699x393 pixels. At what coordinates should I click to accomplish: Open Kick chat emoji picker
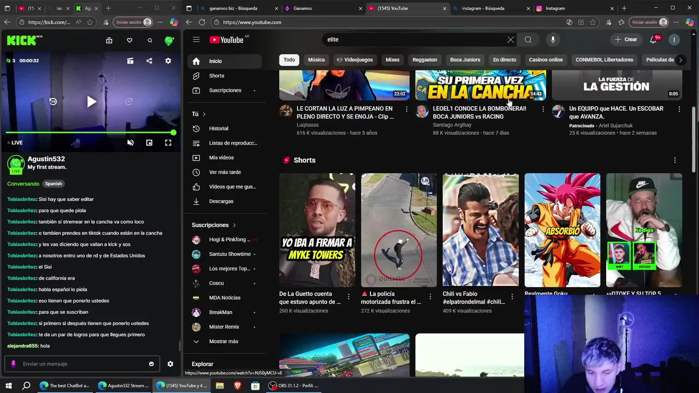151,364
